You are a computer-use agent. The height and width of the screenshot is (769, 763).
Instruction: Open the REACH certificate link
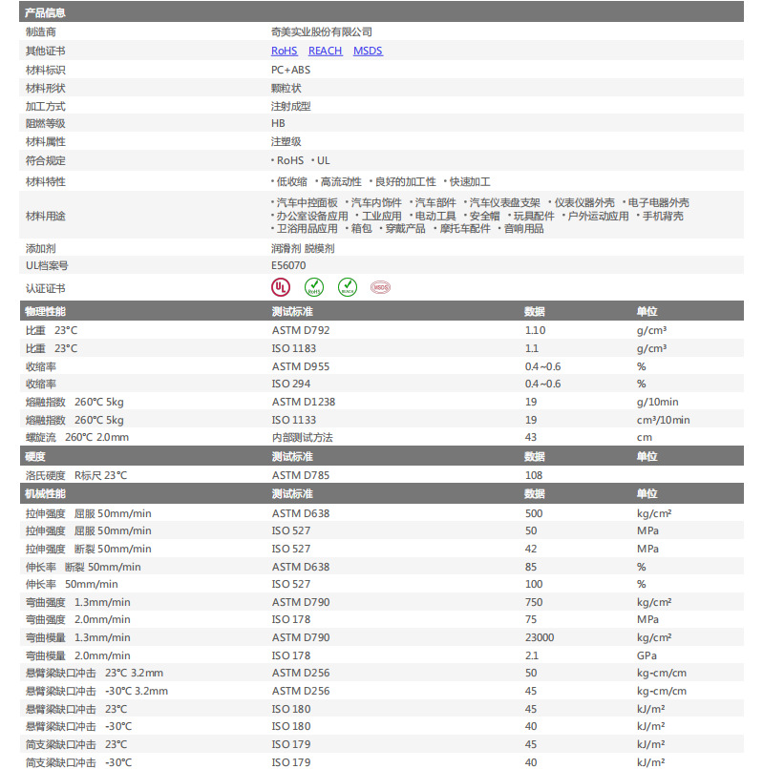(x=325, y=51)
